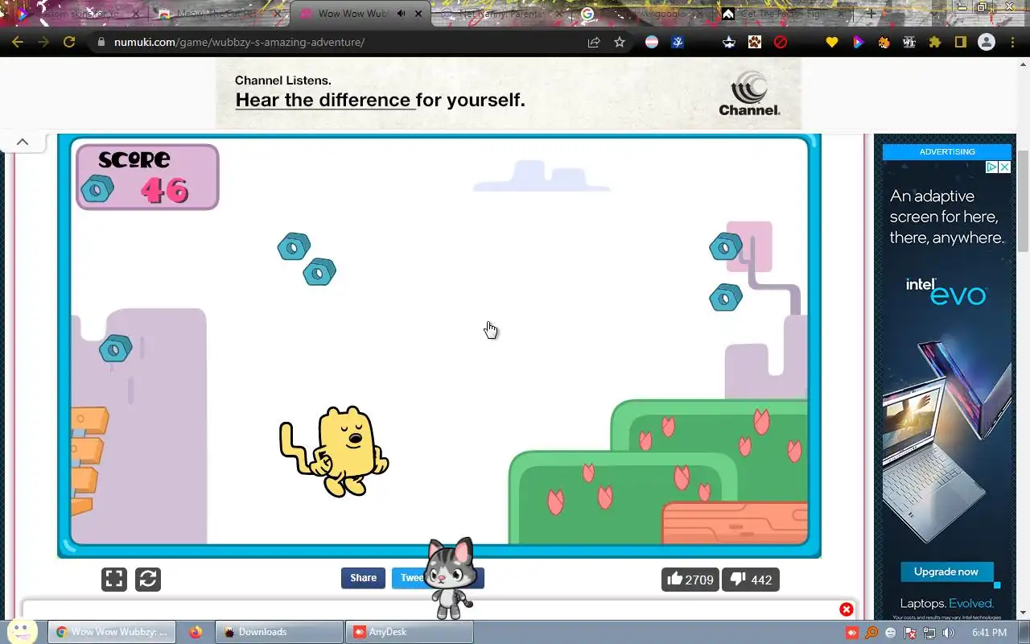Click the orange magnifier tray icon
1030x644 pixels.
pyautogui.click(x=871, y=633)
